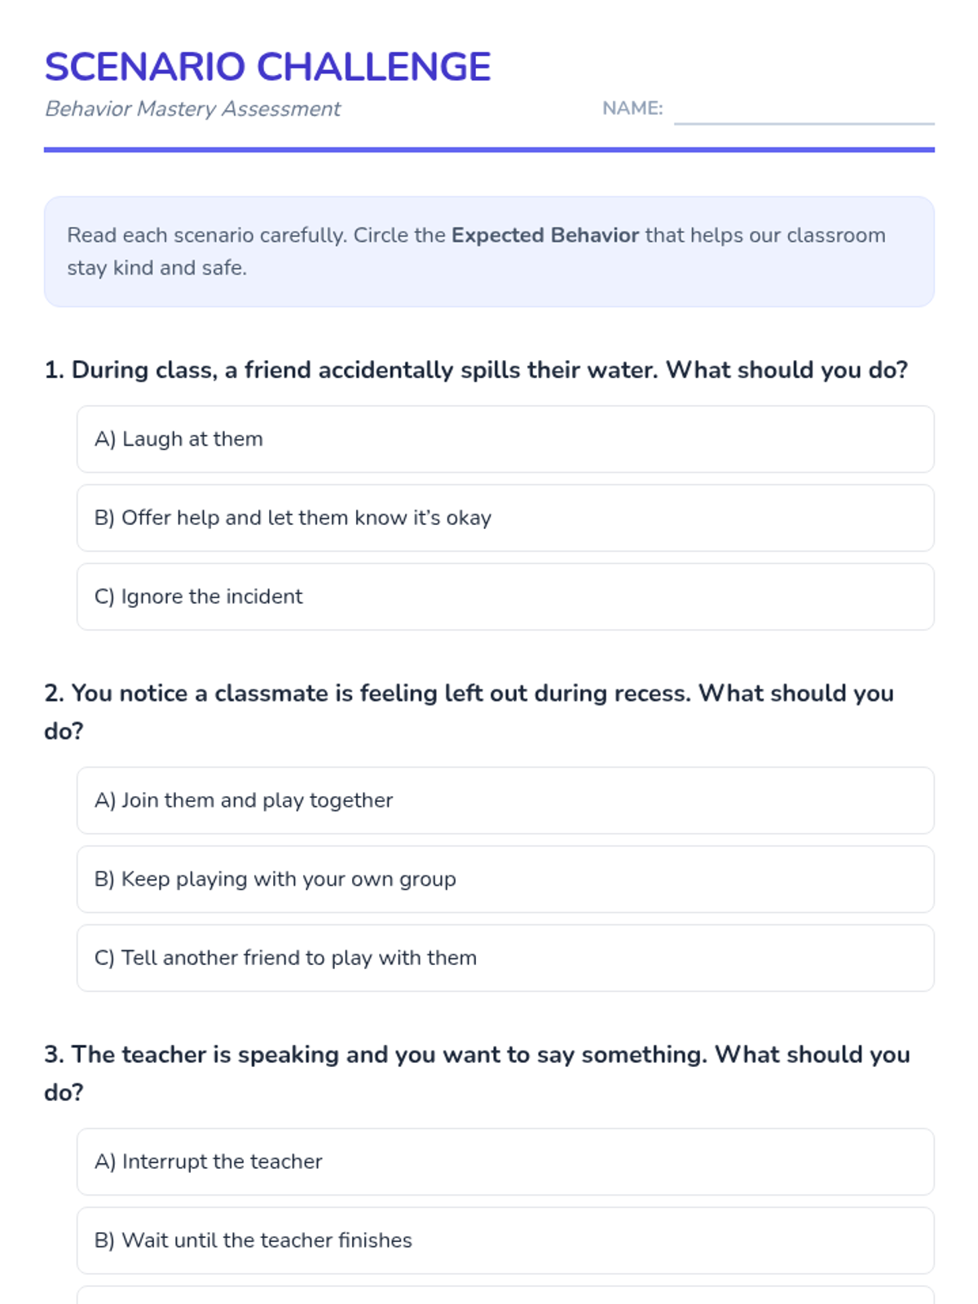Click the purple header divider line

(489, 150)
